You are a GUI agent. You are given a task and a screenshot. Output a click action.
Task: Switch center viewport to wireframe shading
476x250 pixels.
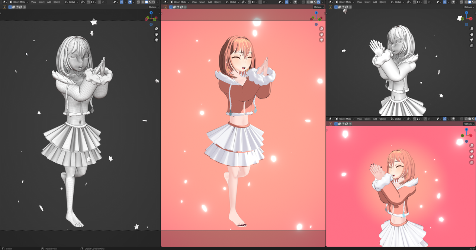[x=308, y=2]
